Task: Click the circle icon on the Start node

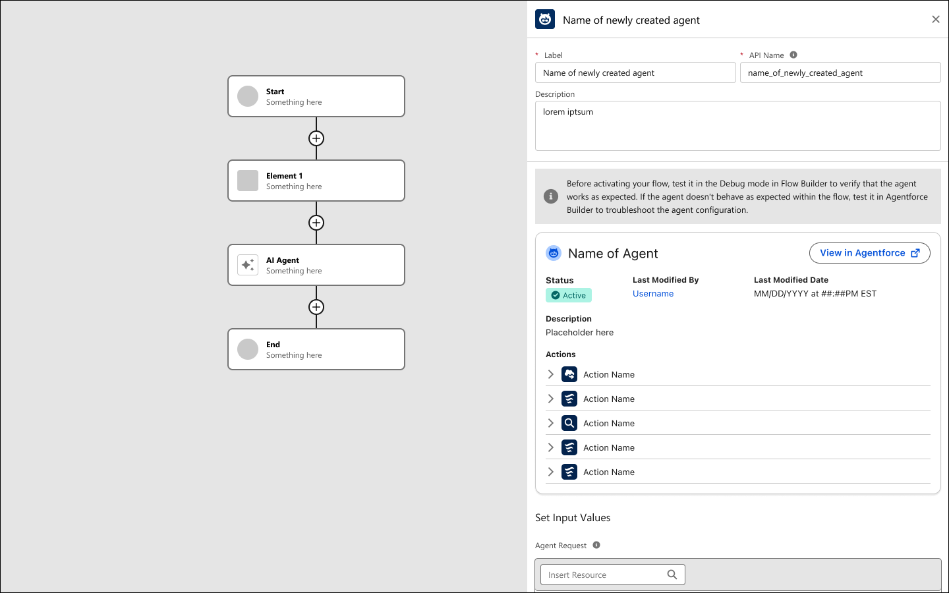Action: click(248, 96)
